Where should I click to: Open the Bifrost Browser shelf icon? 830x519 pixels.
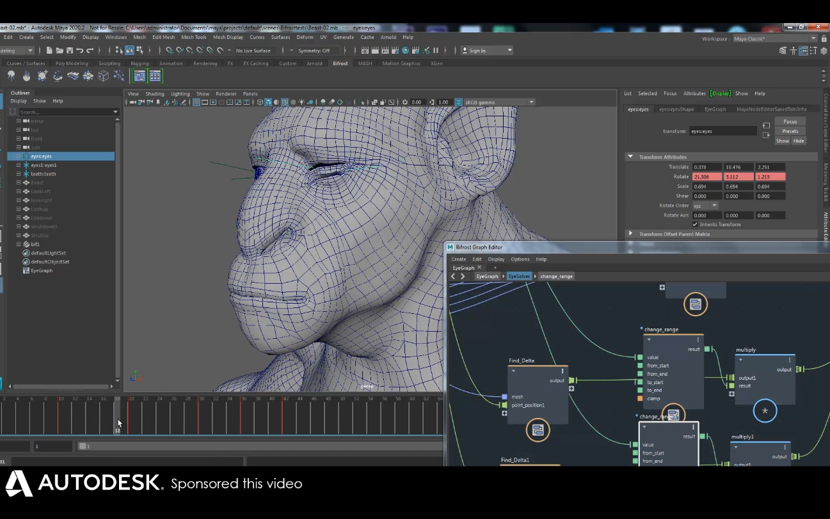click(155, 76)
